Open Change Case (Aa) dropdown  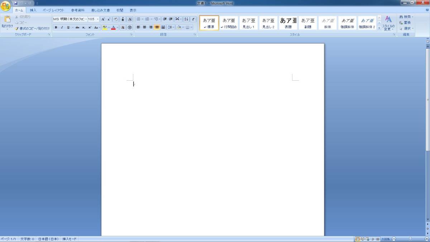click(96, 27)
